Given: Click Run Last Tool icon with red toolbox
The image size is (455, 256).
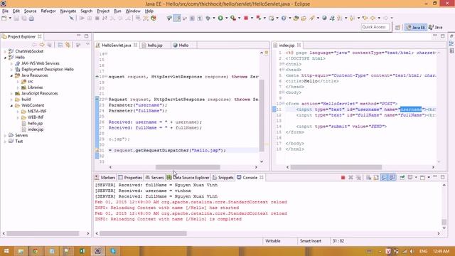Looking at the screenshot, I should click(x=233, y=18).
